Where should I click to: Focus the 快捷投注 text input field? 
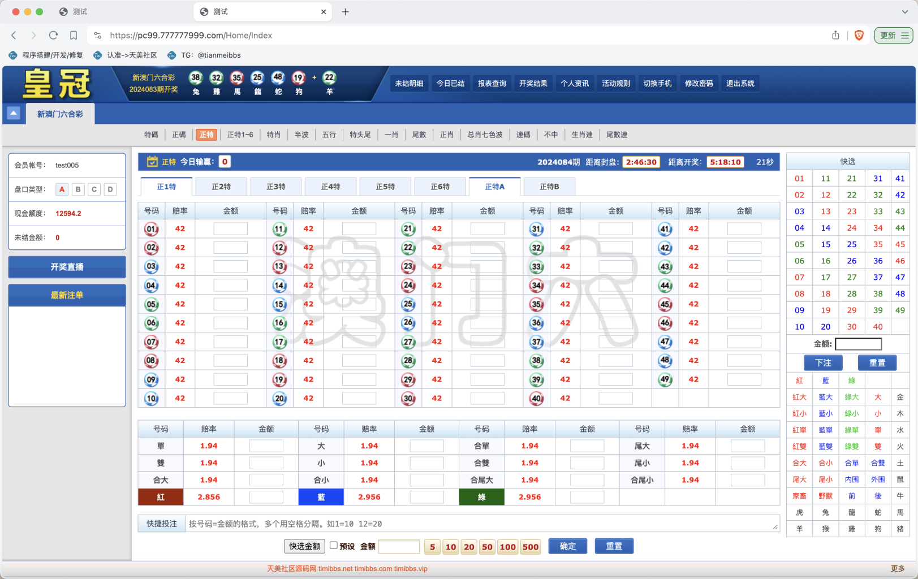[x=481, y=524]
